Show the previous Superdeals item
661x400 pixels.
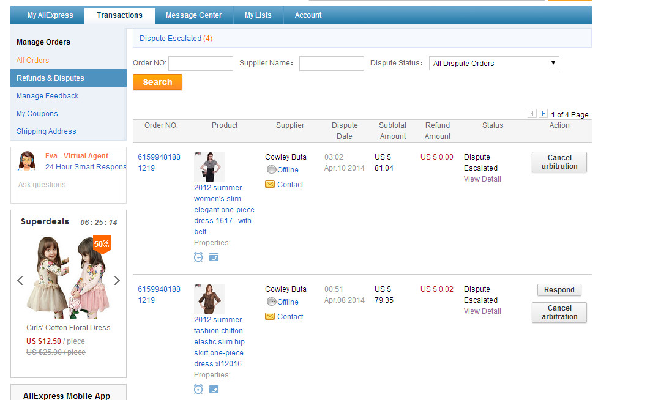(20, 280)
